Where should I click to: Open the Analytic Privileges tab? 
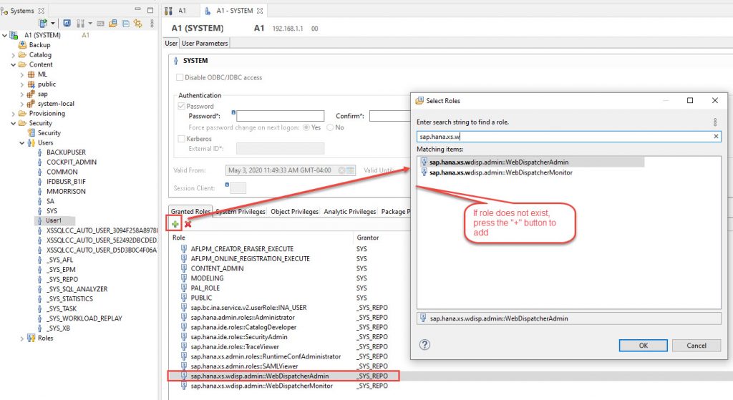click(349, 211)
